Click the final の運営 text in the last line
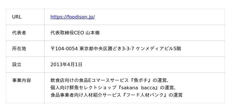Image resolution: width=236 pixels, height=112 pixels. click(x=176, y=95)
